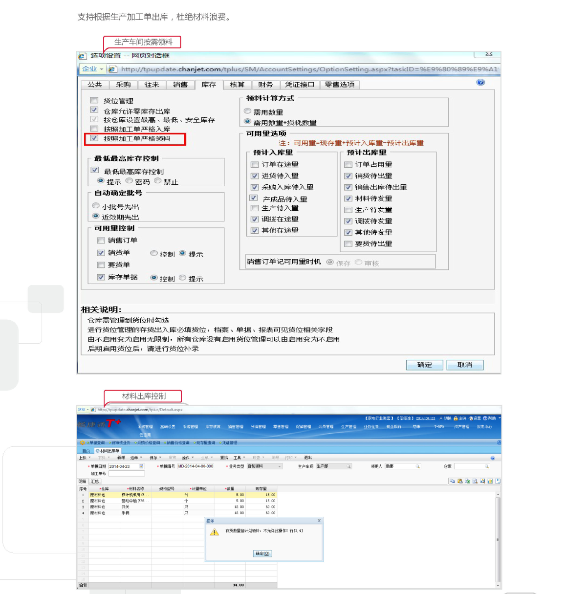
Task: Open the 核算 tab
Action: click(237, 85)
